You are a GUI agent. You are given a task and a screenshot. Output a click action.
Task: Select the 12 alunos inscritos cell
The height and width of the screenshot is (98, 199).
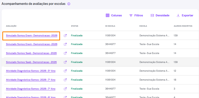(175, 71)
